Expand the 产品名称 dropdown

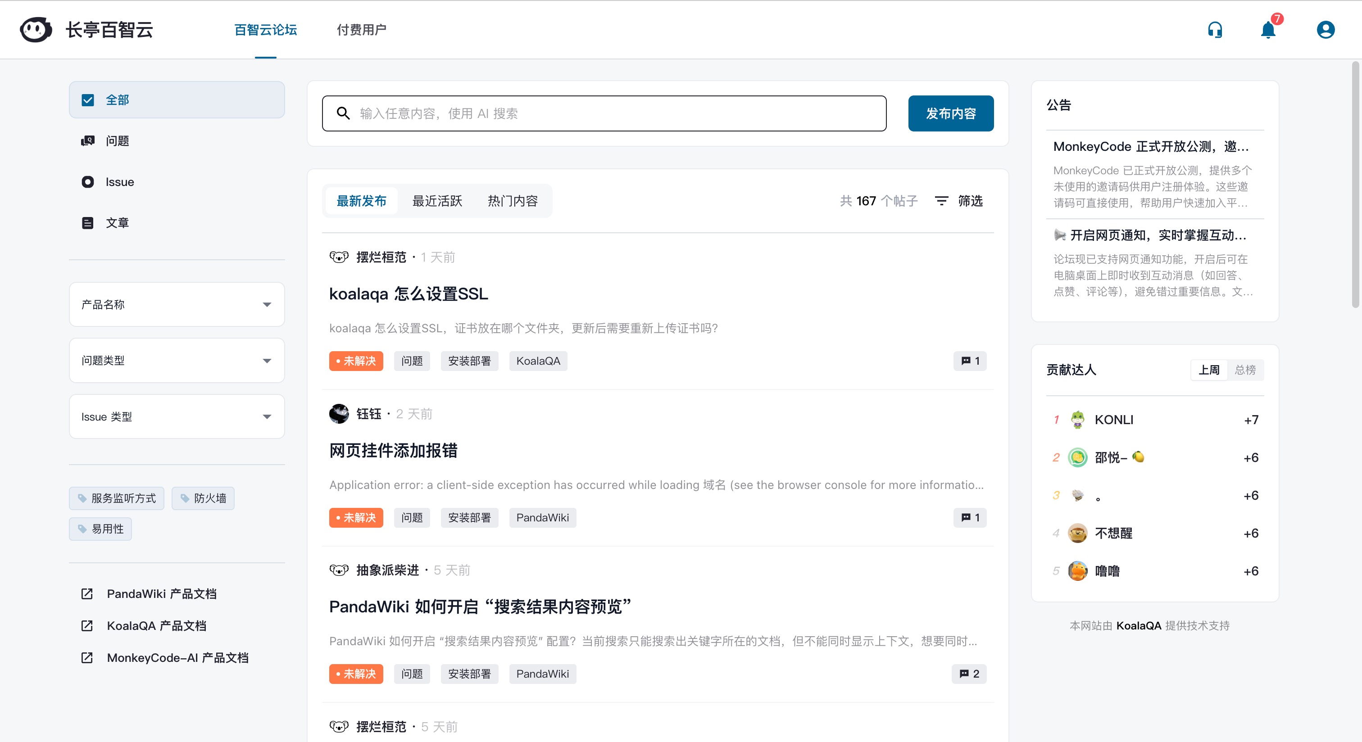177,304
